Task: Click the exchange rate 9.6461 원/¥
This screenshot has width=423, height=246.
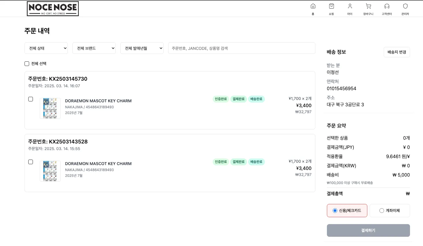Action: pos(398,156)
